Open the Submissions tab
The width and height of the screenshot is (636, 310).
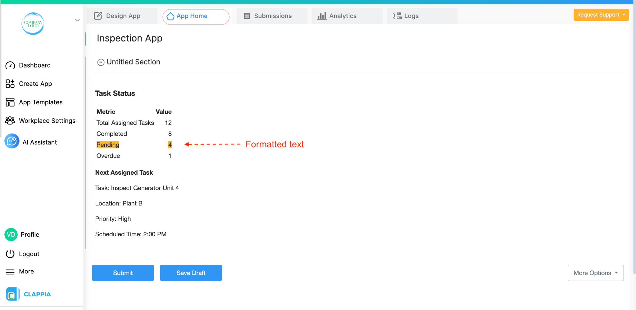(272, 16)
